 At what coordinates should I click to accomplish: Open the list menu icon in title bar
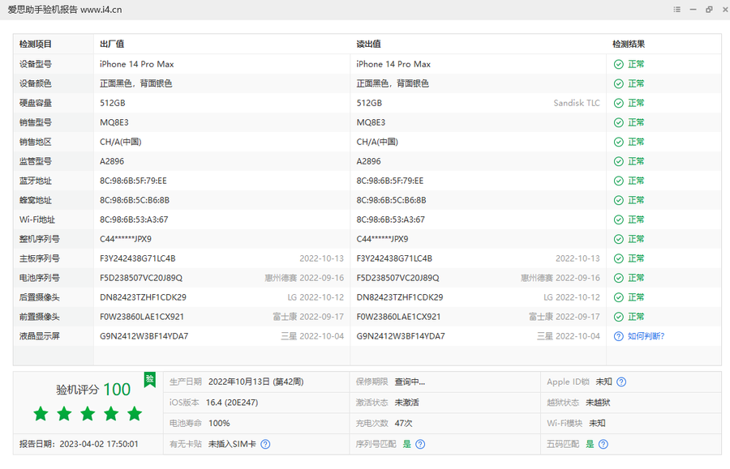(x=677, y=9)
